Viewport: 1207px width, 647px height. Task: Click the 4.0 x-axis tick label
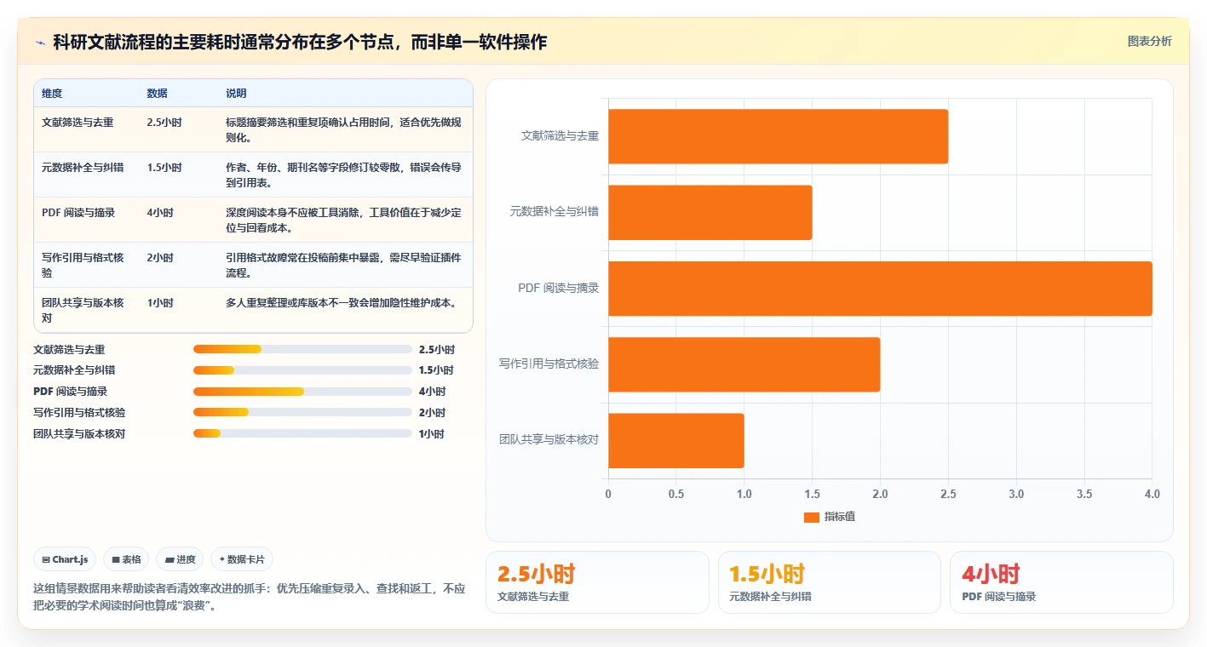pos(1152,494)
